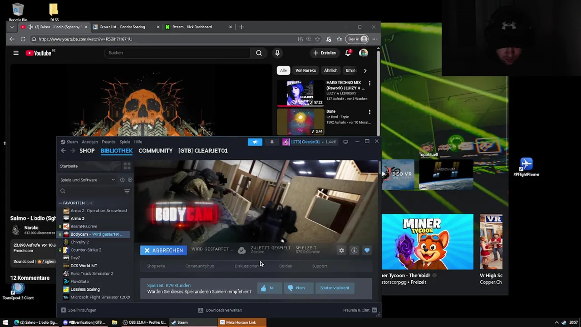Click the library search field
The height and width of the screenshot is (327, 581).
pos(90,191)
